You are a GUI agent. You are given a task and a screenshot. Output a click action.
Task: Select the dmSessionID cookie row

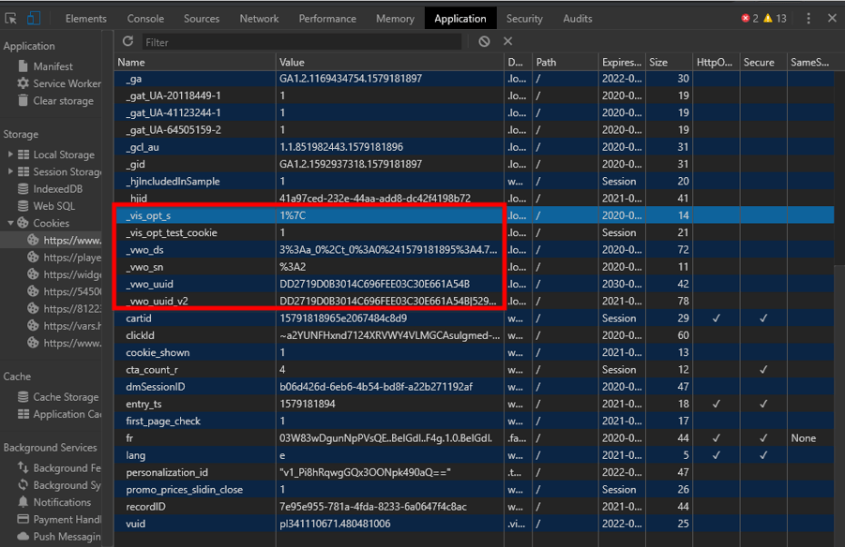(475, 387)
